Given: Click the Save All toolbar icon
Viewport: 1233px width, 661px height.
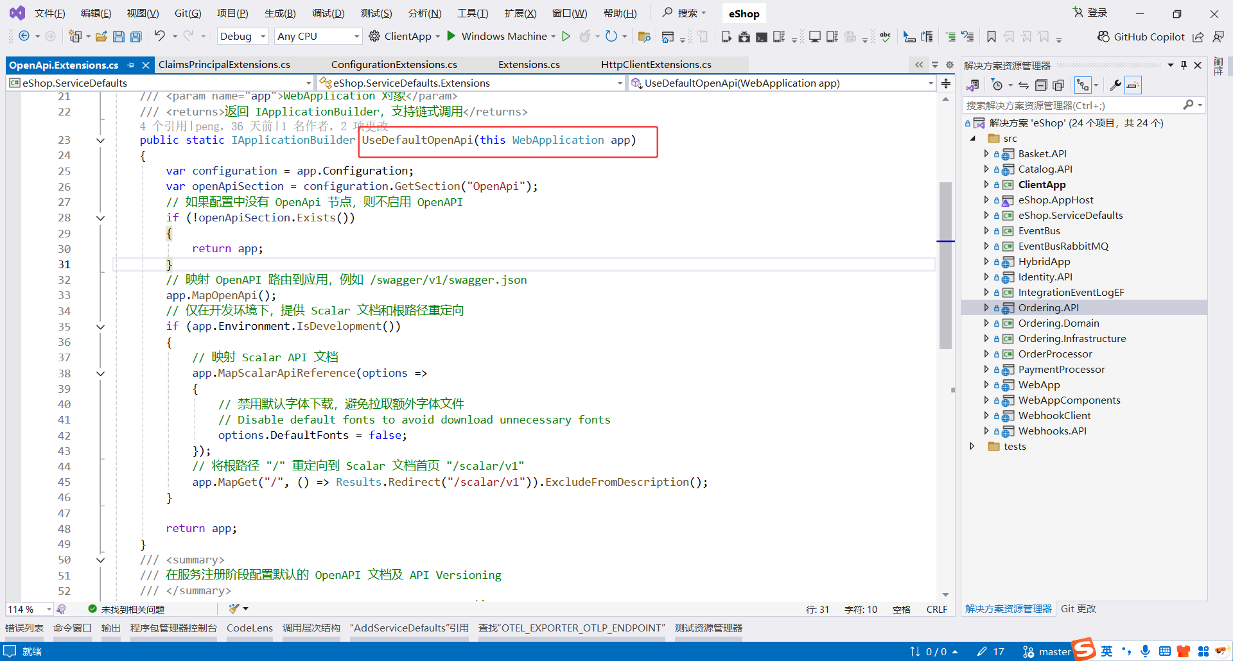Looking at the screenshot, I should point(136,37).
